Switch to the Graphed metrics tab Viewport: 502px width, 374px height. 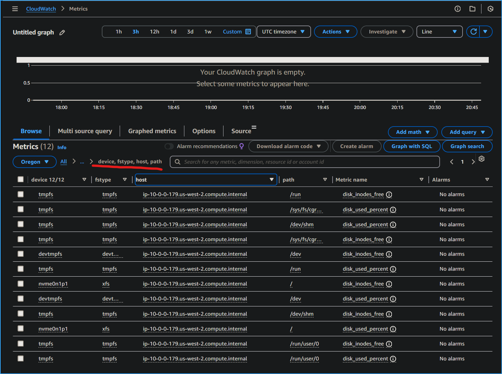tap(152, 131)
